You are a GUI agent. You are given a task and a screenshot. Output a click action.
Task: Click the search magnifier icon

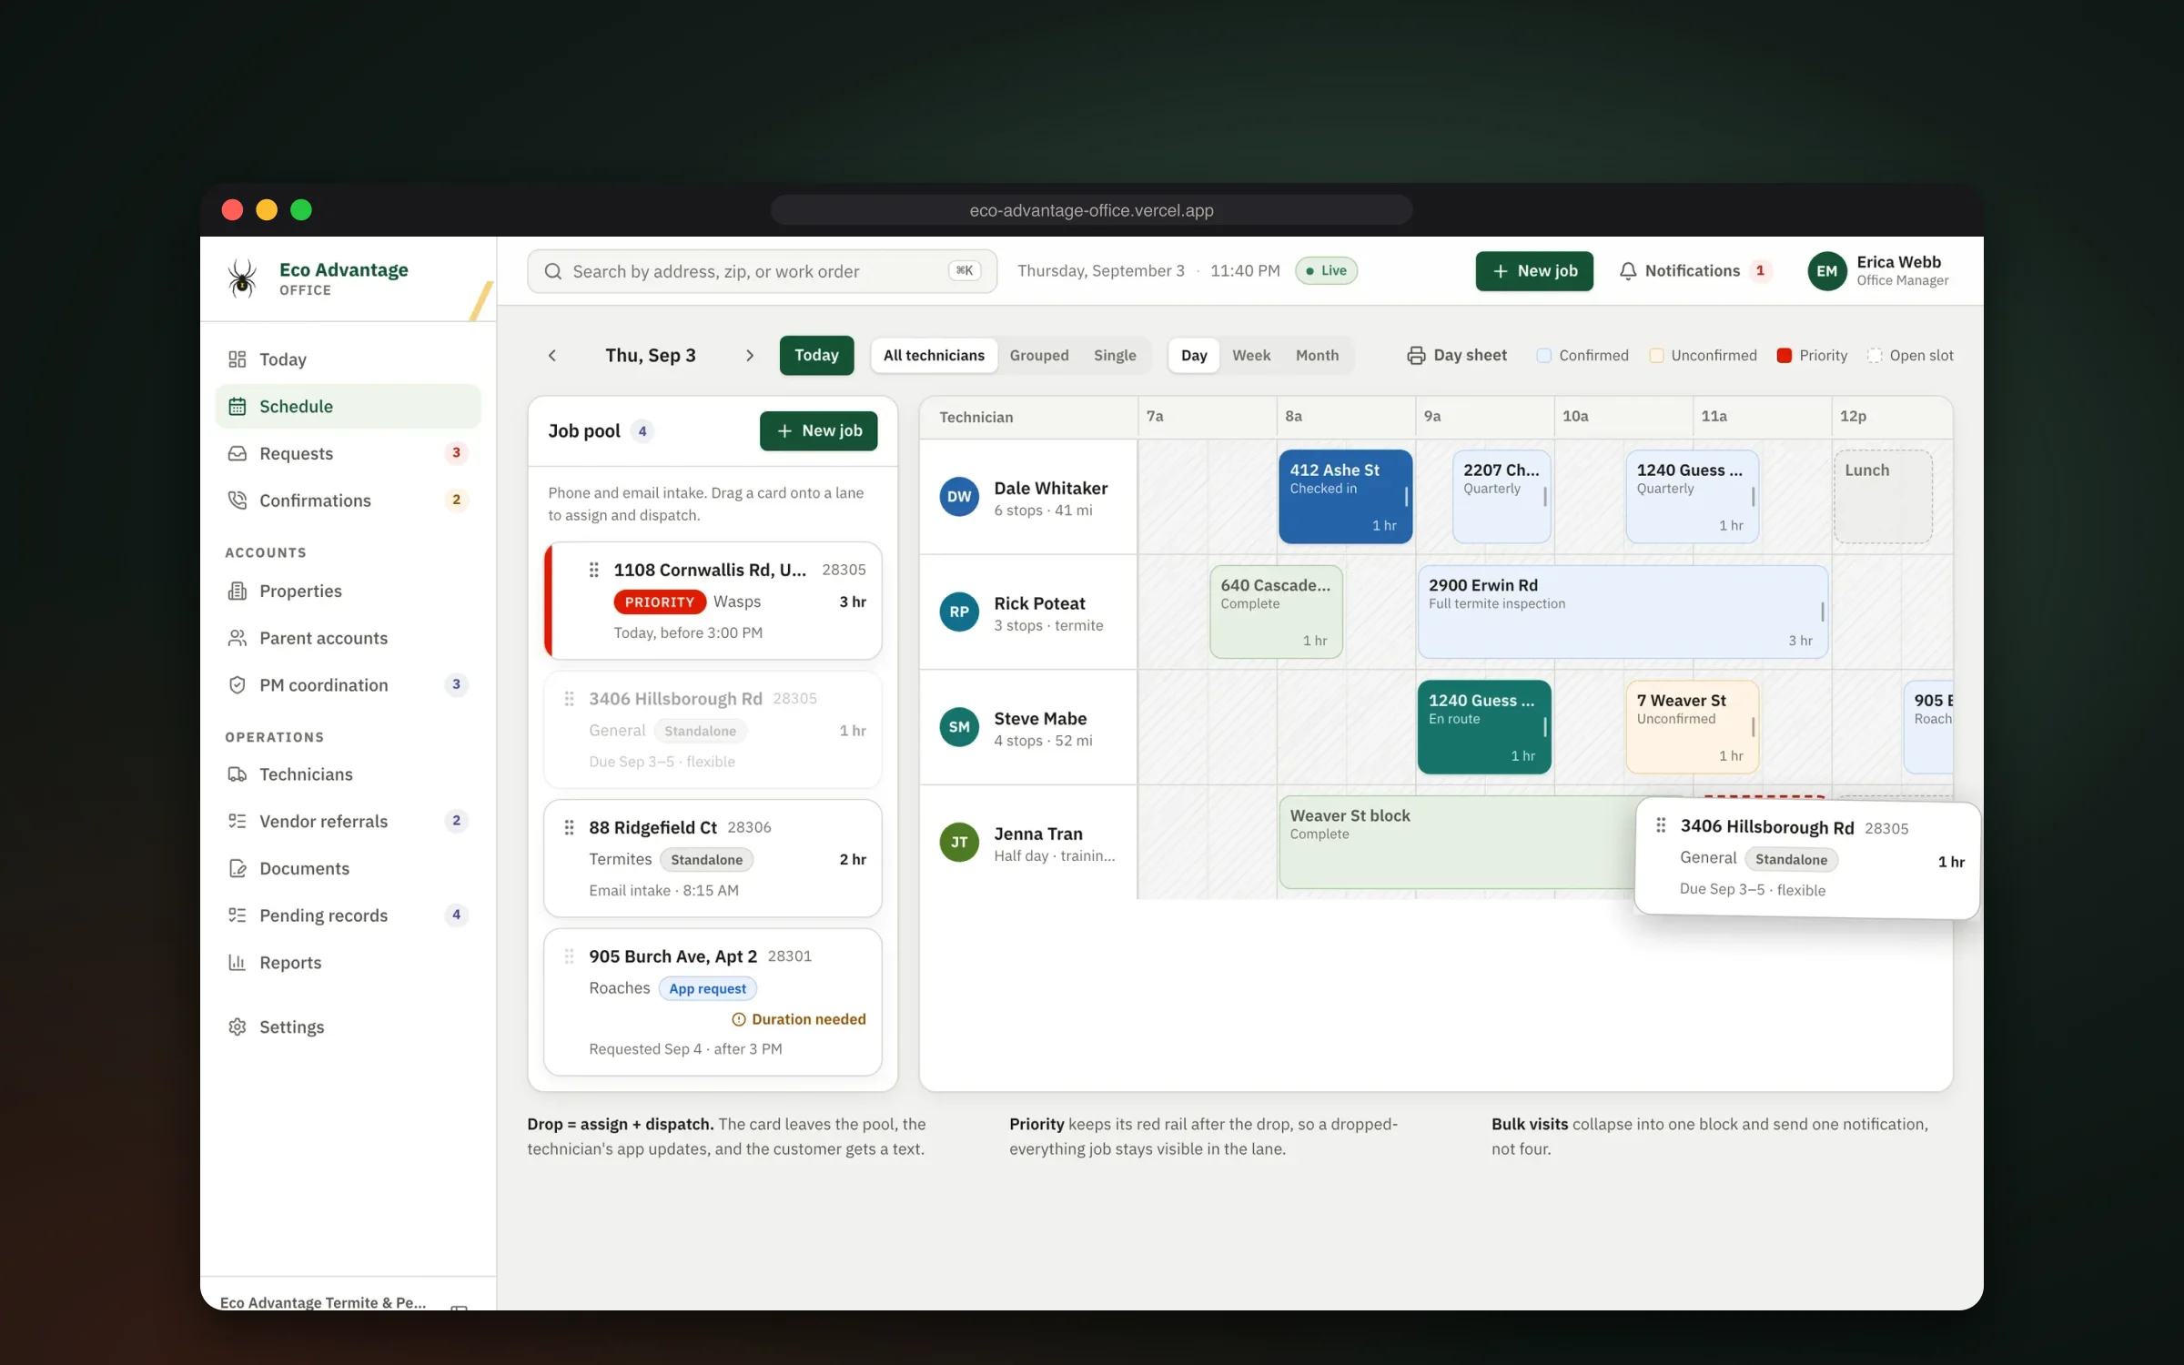point(553,271)
